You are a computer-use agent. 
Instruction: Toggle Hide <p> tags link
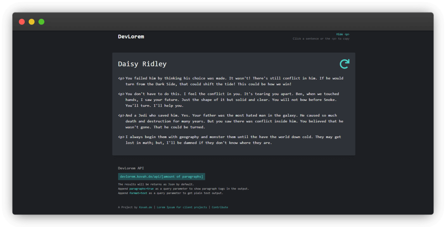coord(343,34)
